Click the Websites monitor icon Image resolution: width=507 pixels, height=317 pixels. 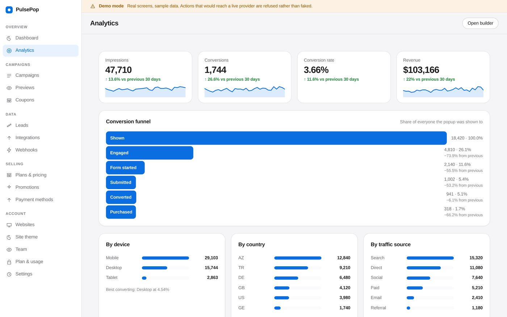9,225
